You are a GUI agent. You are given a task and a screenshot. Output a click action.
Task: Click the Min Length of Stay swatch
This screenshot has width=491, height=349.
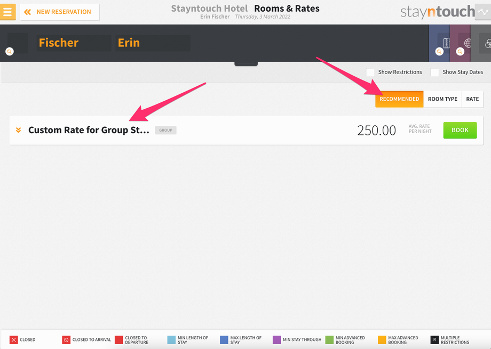click(171, 339)
